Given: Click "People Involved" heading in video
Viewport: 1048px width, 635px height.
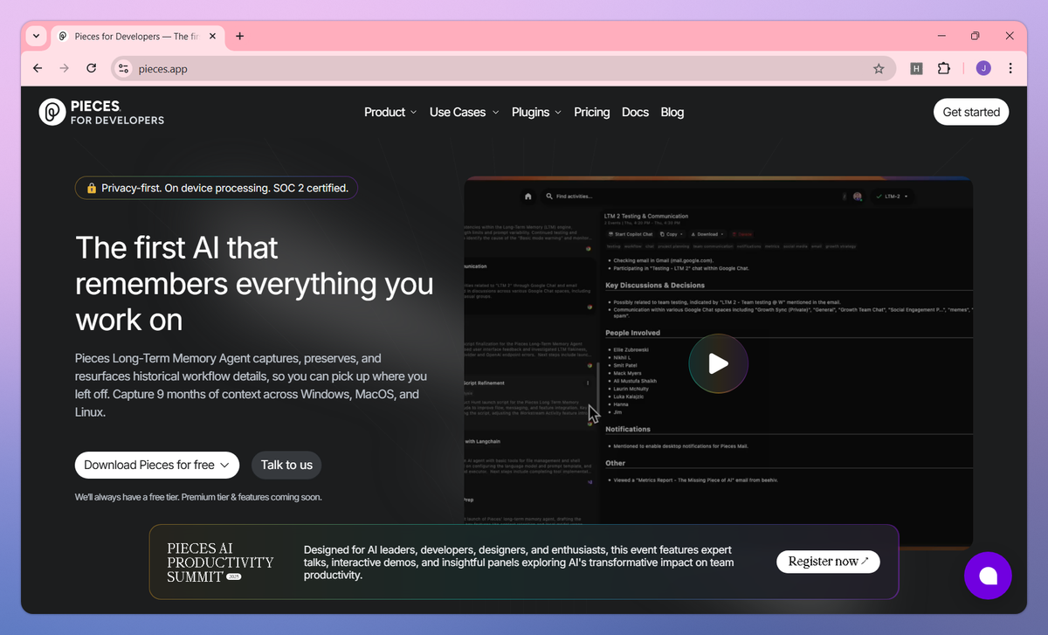Looking at the screenshot, I should tap(633, 333).
